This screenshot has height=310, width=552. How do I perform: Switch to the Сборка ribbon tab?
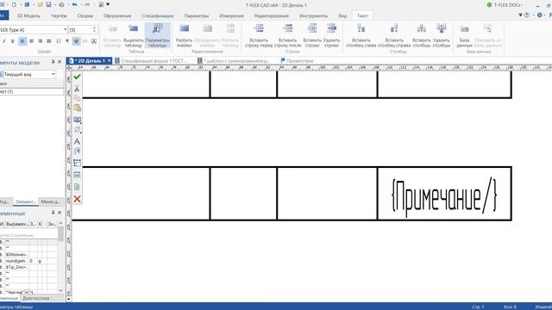pos(85,15)
